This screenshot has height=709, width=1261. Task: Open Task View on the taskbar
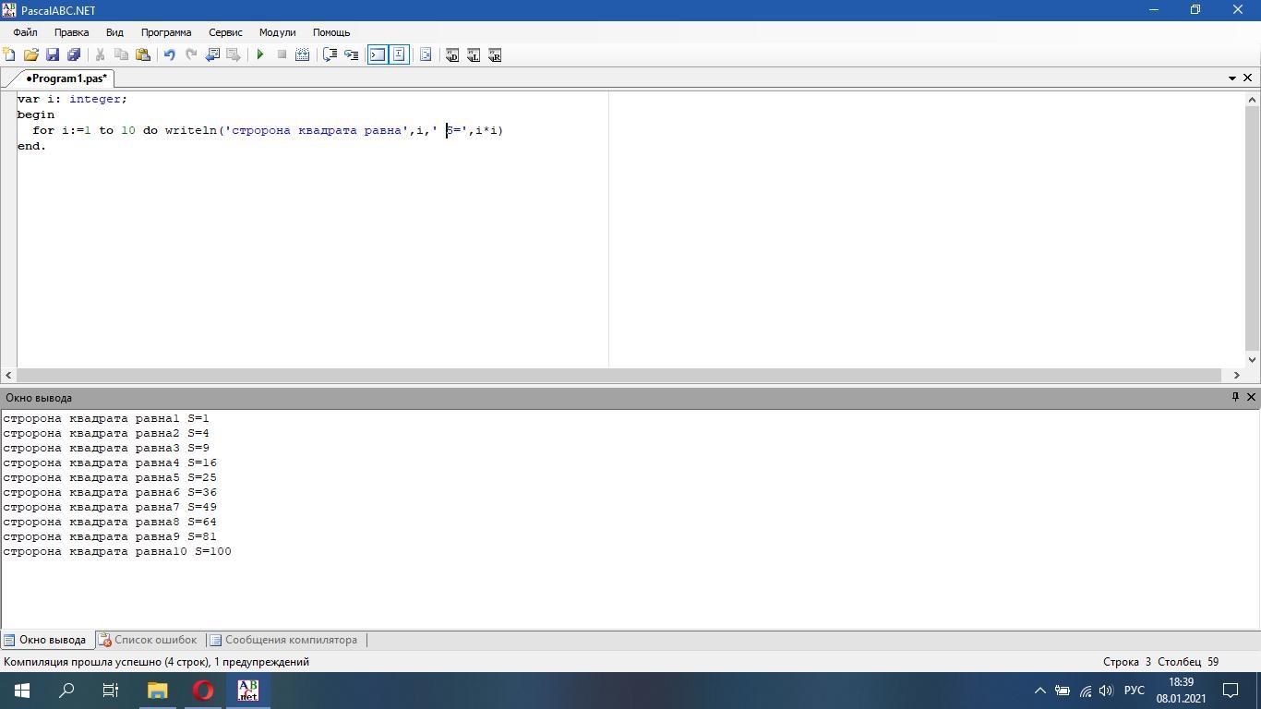111,691
